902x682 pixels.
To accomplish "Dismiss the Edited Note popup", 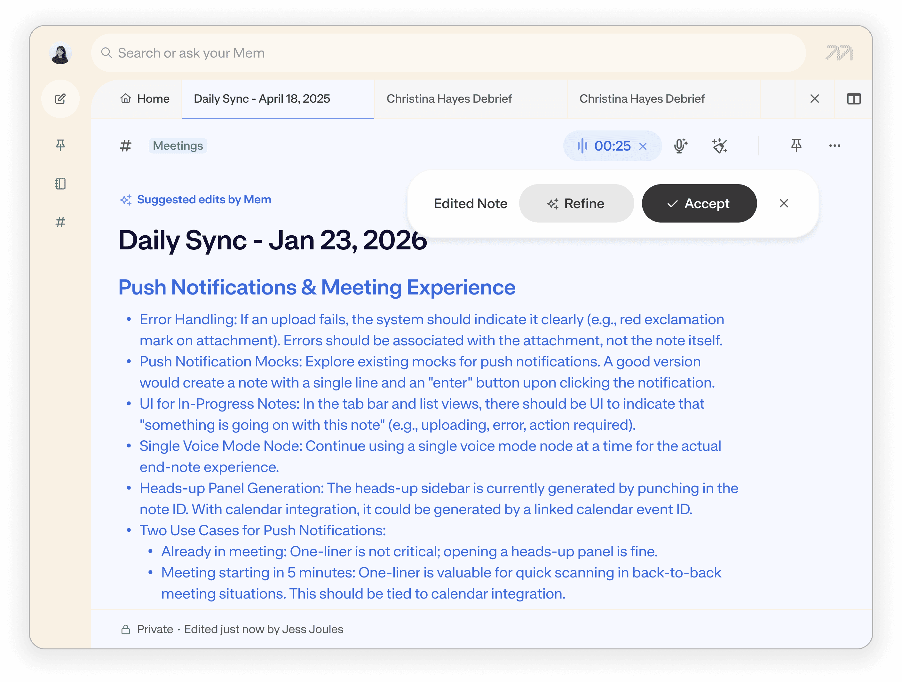I will click(x=783, y=203).
